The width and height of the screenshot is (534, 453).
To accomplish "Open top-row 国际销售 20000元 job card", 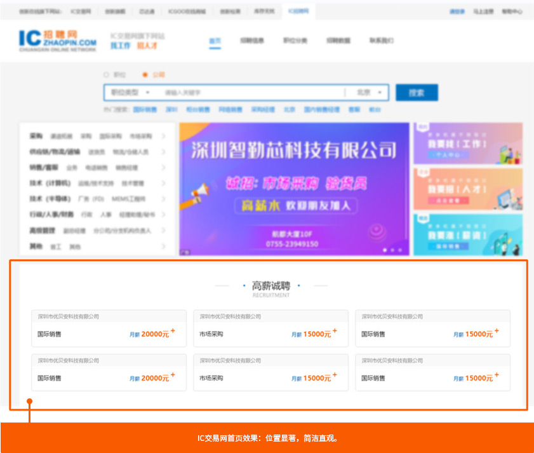I will coord(109,328).
